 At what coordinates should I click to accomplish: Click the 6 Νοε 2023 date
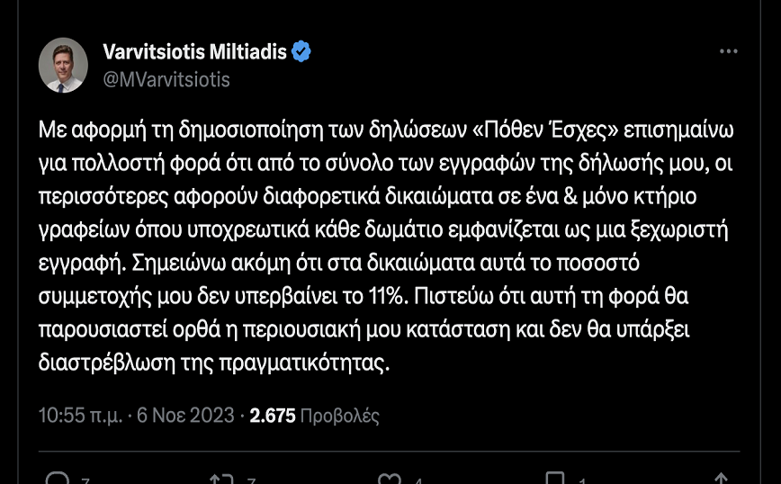(x=185, y=416)
